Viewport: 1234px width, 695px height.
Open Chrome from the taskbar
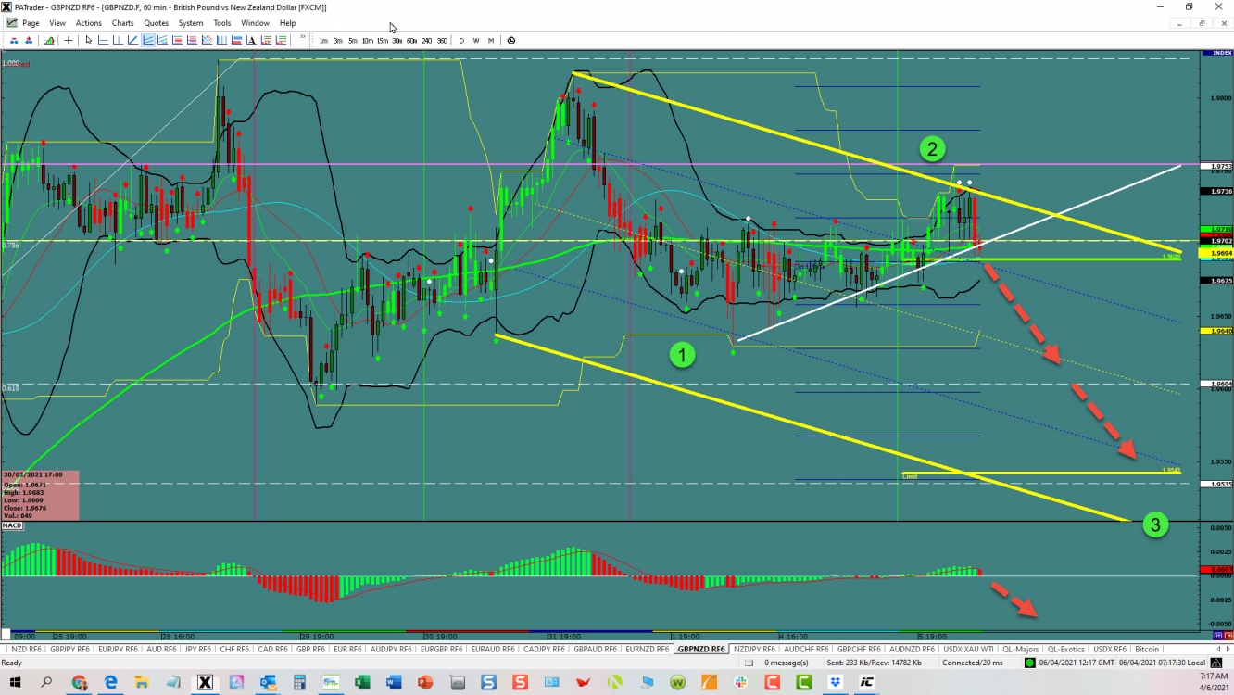[80, 683]
